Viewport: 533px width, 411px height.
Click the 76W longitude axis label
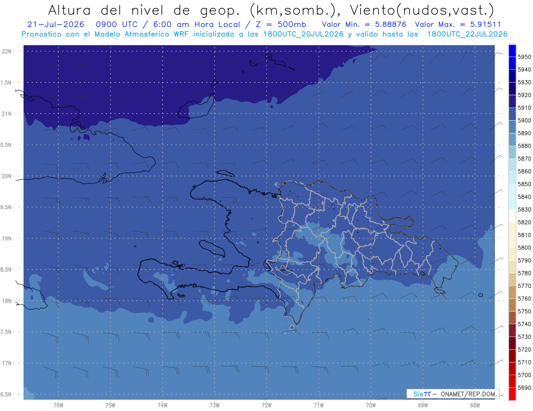pos(58,404)
